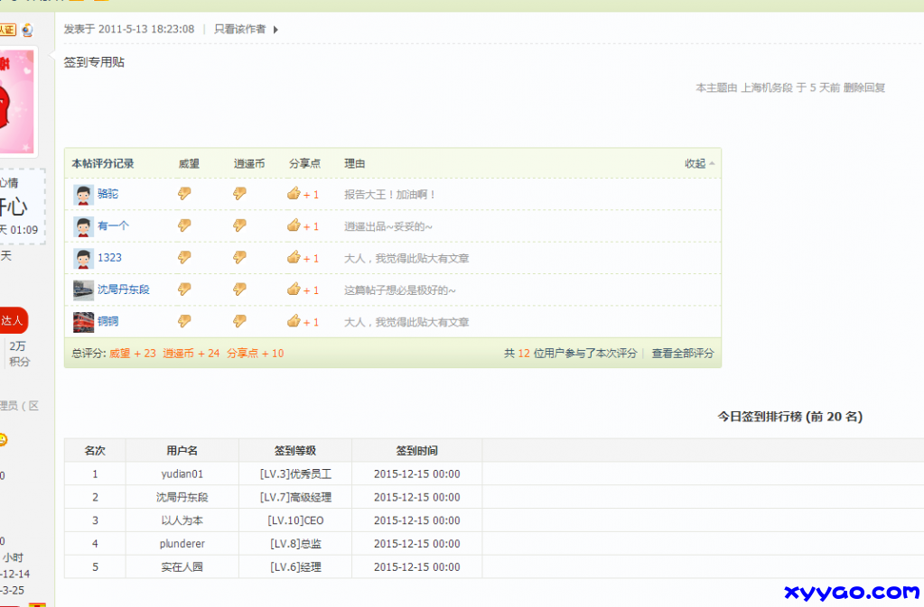Click 骆驼's avatar thumbnail
924x607 pixels.
coord(82,194)
